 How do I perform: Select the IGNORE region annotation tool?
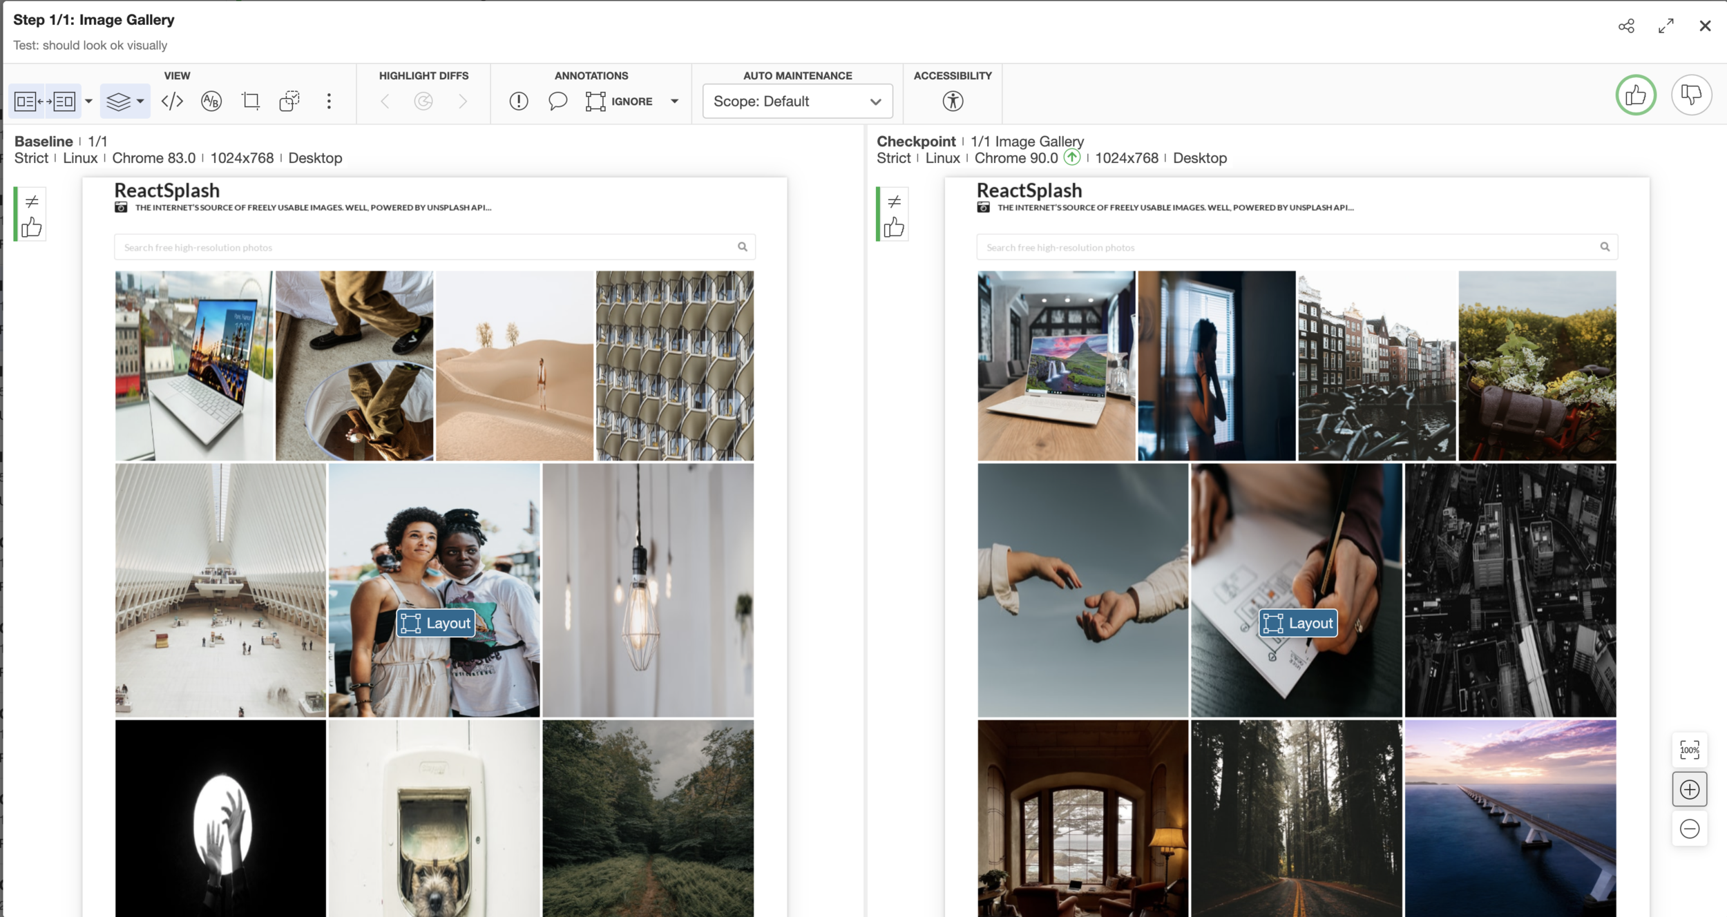click(x=619, y=102)
